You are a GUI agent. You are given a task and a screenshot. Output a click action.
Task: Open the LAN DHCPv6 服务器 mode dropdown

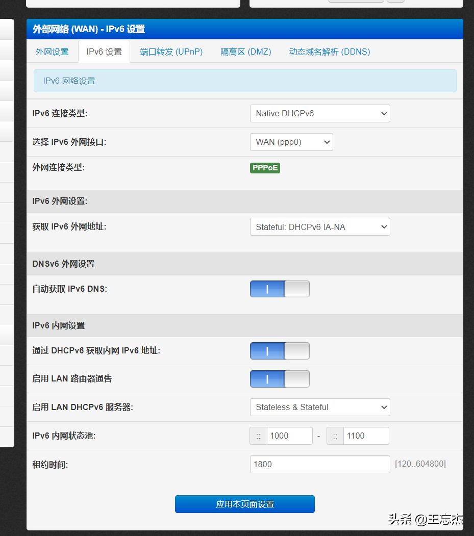click(320, 407)
